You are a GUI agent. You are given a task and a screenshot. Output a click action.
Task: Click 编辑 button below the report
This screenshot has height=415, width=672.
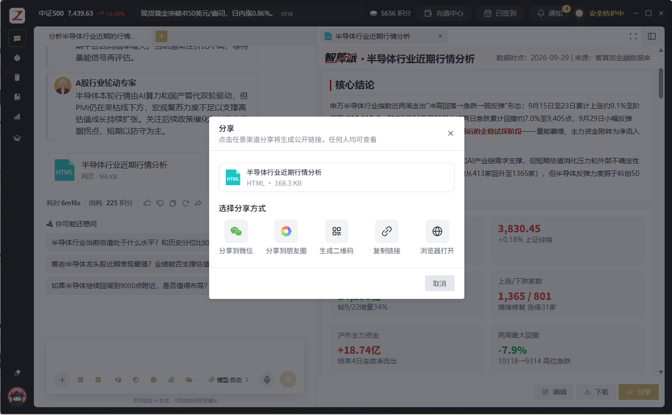555,392
